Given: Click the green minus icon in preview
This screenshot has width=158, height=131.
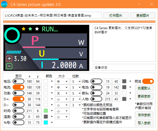Looking at the screenshot, I should pyautogui.click(x=9, y=66).
